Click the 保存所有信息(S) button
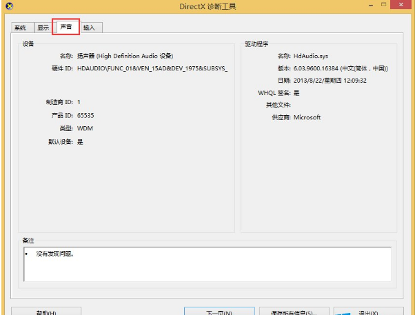Viewport: 415px width, 315px height. (x=294, y=312)
